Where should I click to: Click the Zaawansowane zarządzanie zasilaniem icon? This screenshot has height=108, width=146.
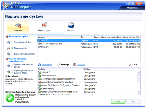40,79
